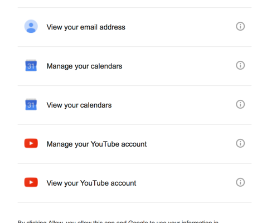Select the 'Manage your calendars' permission text
This screenshot has height=223, width=262.
point(84,66)
